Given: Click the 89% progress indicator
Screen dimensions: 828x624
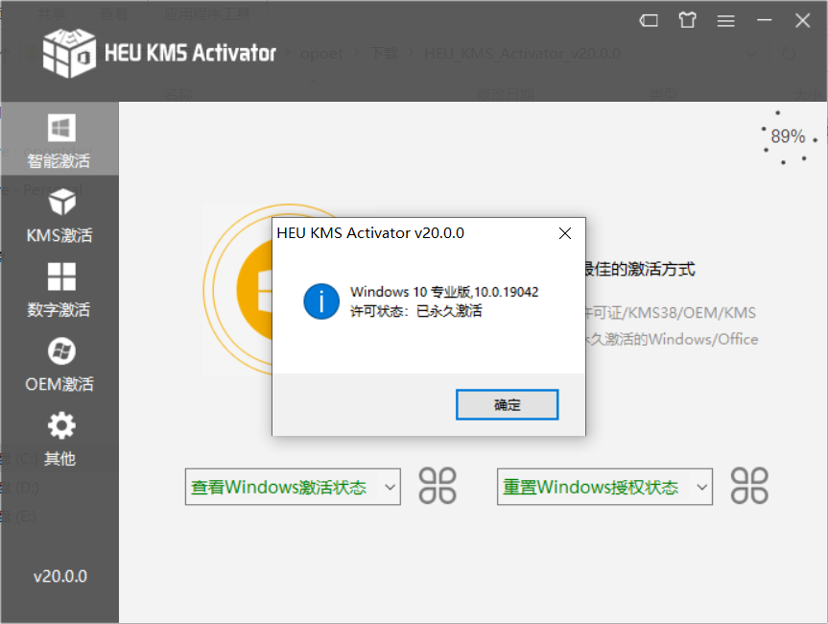Looking at the screenshot, I should pos(788,136).
